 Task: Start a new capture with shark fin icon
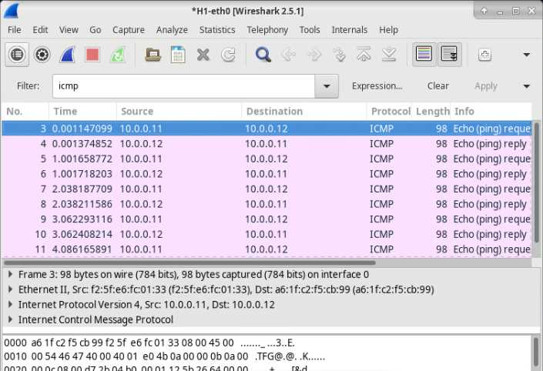(67, 55)
